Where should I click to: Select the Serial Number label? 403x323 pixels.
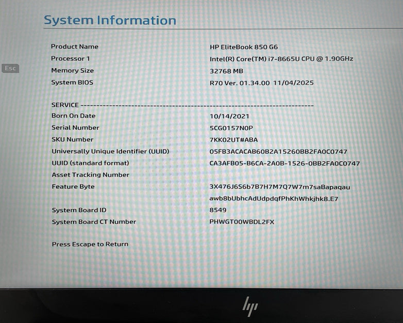75,127
